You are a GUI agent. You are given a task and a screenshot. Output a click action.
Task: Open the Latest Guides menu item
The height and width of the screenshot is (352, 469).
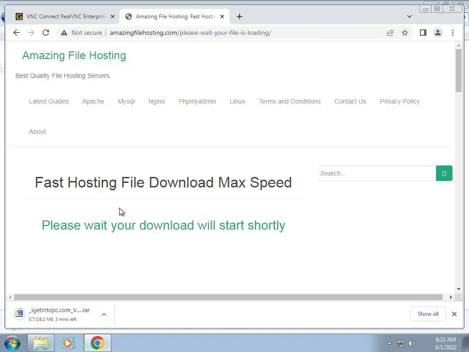coord(49,101)
